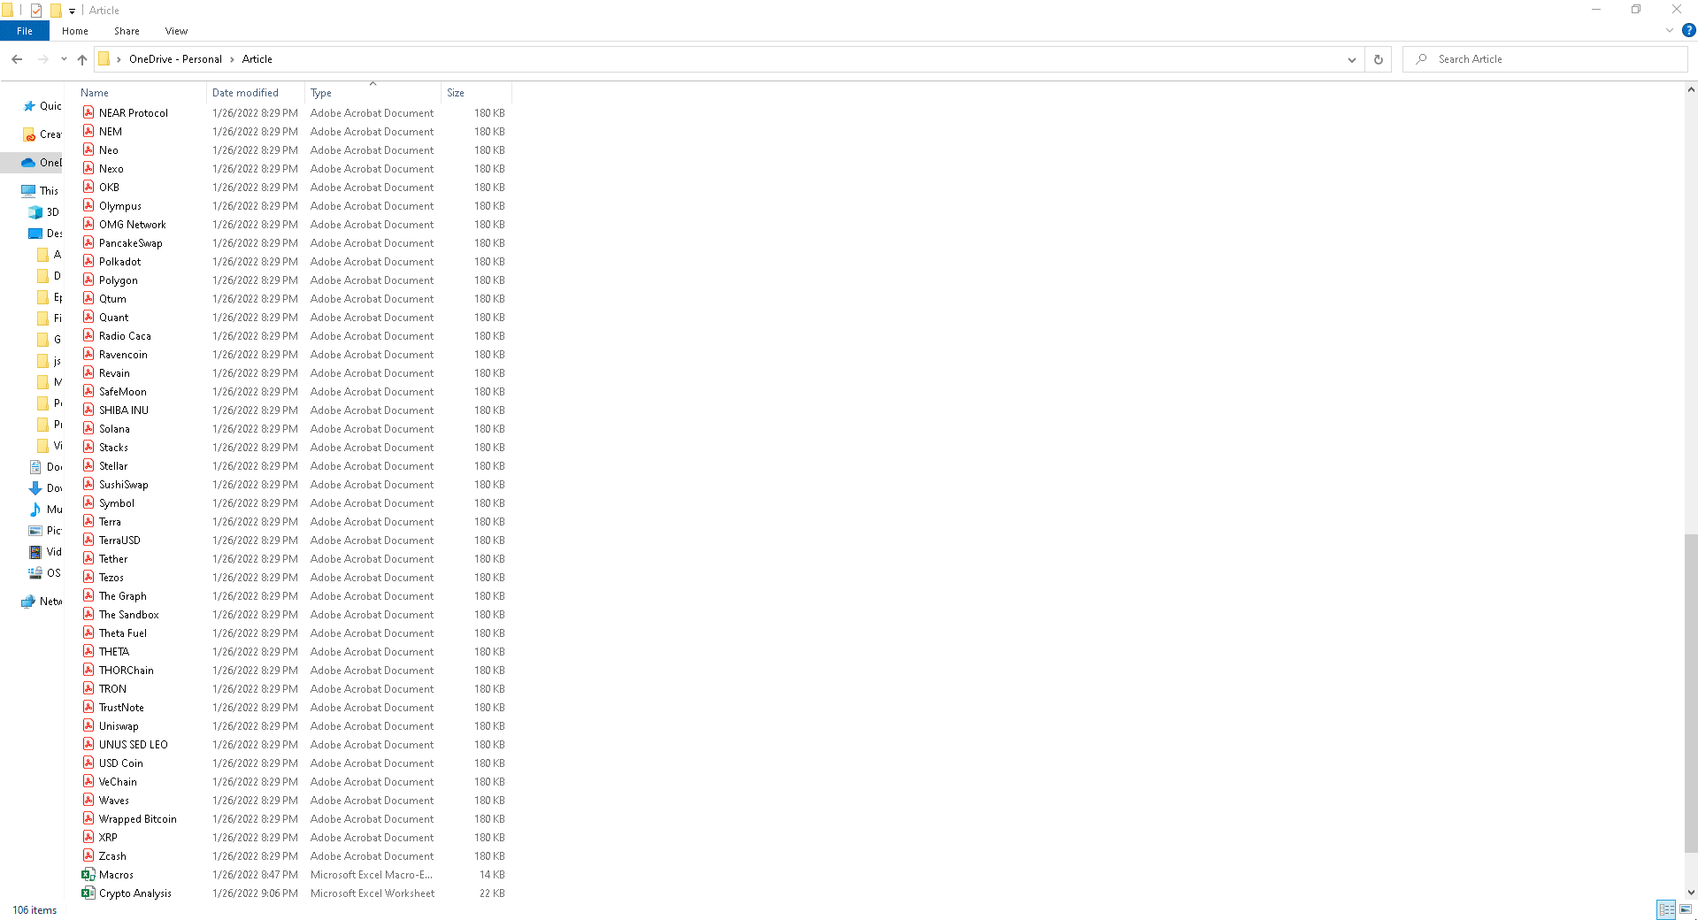This screenshot has height=920, width=1698.
Task: Switch to the View ribbon tab
Action: [x=175, y=30]
